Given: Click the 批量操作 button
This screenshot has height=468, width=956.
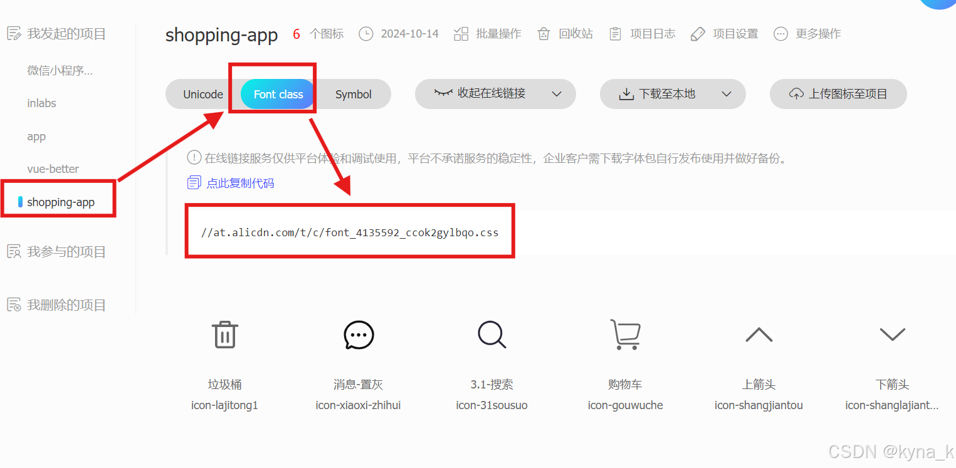Looking at the screenshot, I should click(499, 34).
